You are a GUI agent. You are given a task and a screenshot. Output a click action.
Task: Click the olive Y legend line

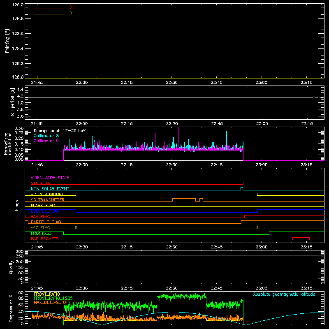click(x=49, y=14)
